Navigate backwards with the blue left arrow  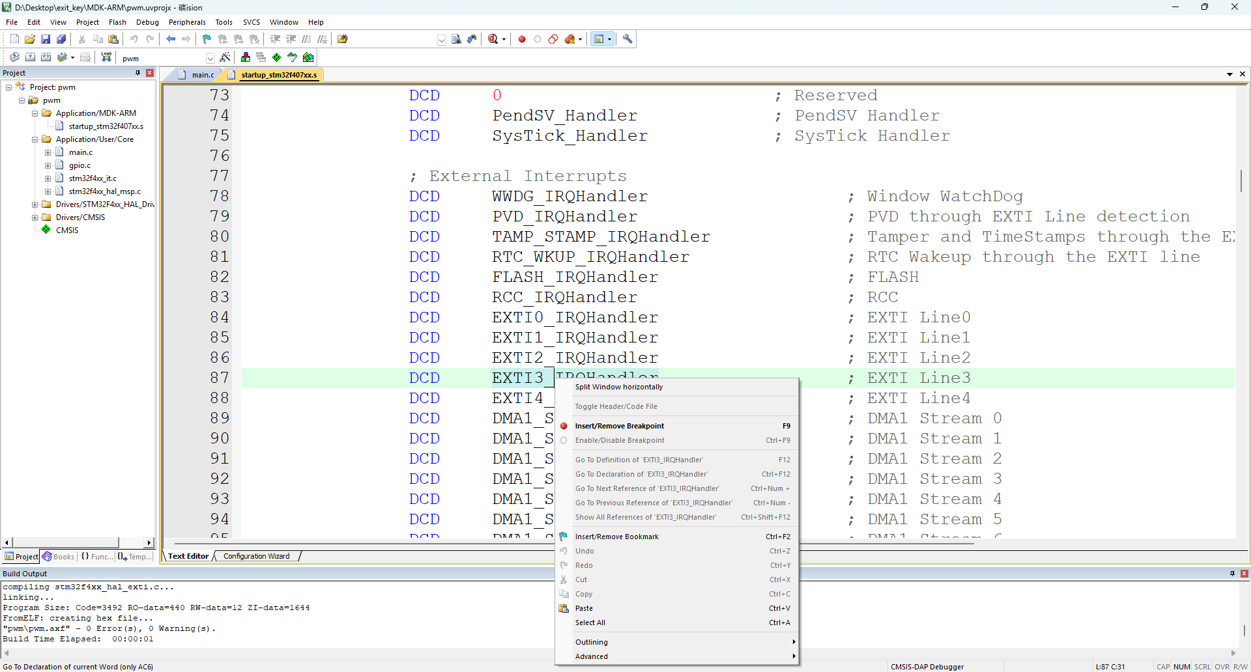(x=171, y=39)
